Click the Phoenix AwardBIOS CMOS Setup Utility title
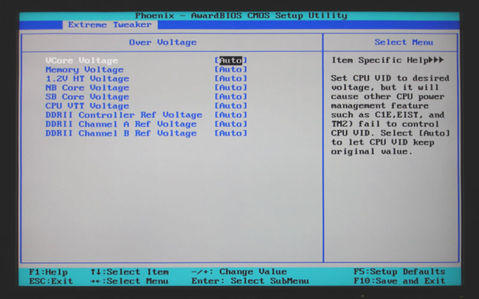The height and width of the screenshot is (299, 479). click(x=241, y=16)
